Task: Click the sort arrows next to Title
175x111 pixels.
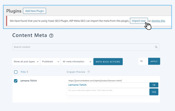Action: click(x=27, y=72)
